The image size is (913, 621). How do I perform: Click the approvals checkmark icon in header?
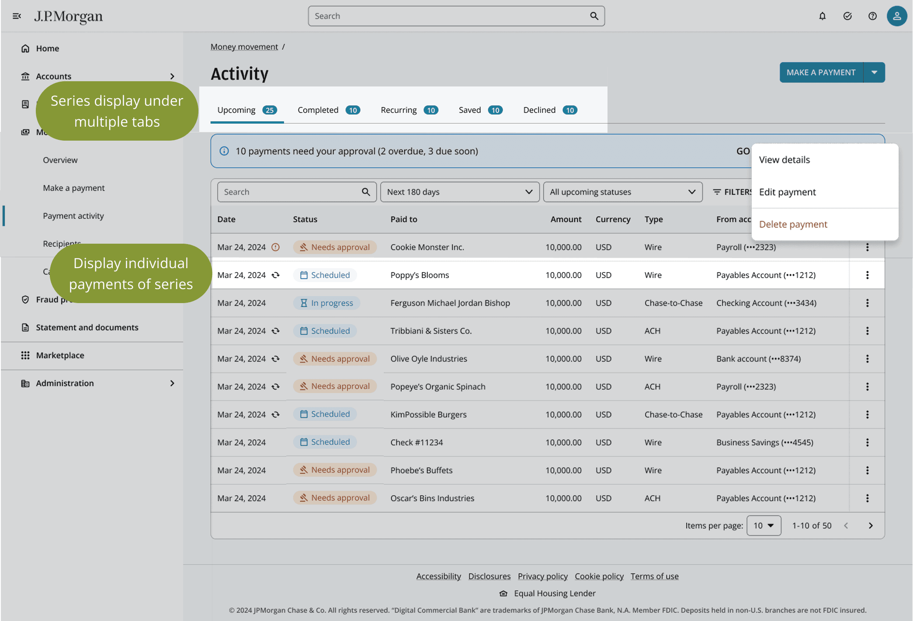click(x=847, y=16)
